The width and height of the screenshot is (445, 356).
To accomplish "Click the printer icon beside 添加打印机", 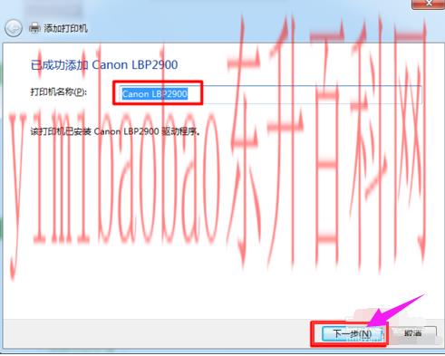I will click(34, 28).
